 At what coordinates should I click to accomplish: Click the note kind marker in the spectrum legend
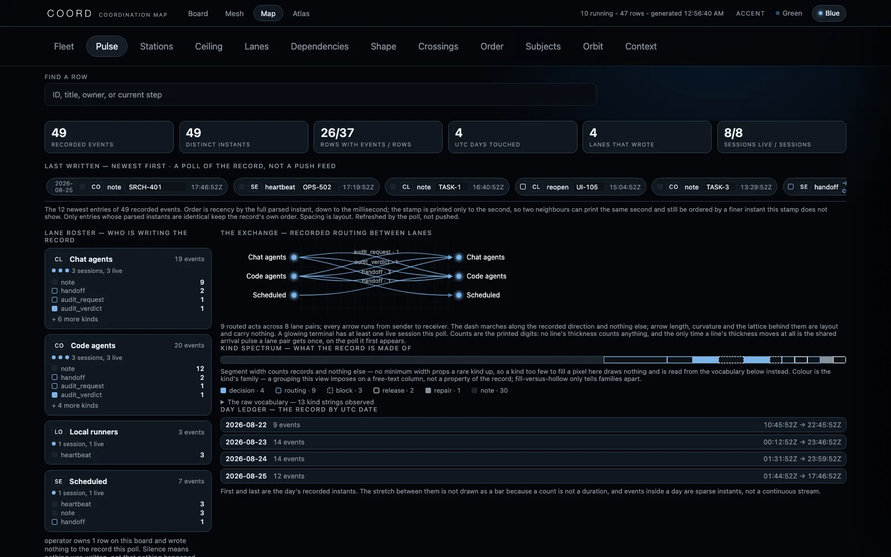pos(474,390)
